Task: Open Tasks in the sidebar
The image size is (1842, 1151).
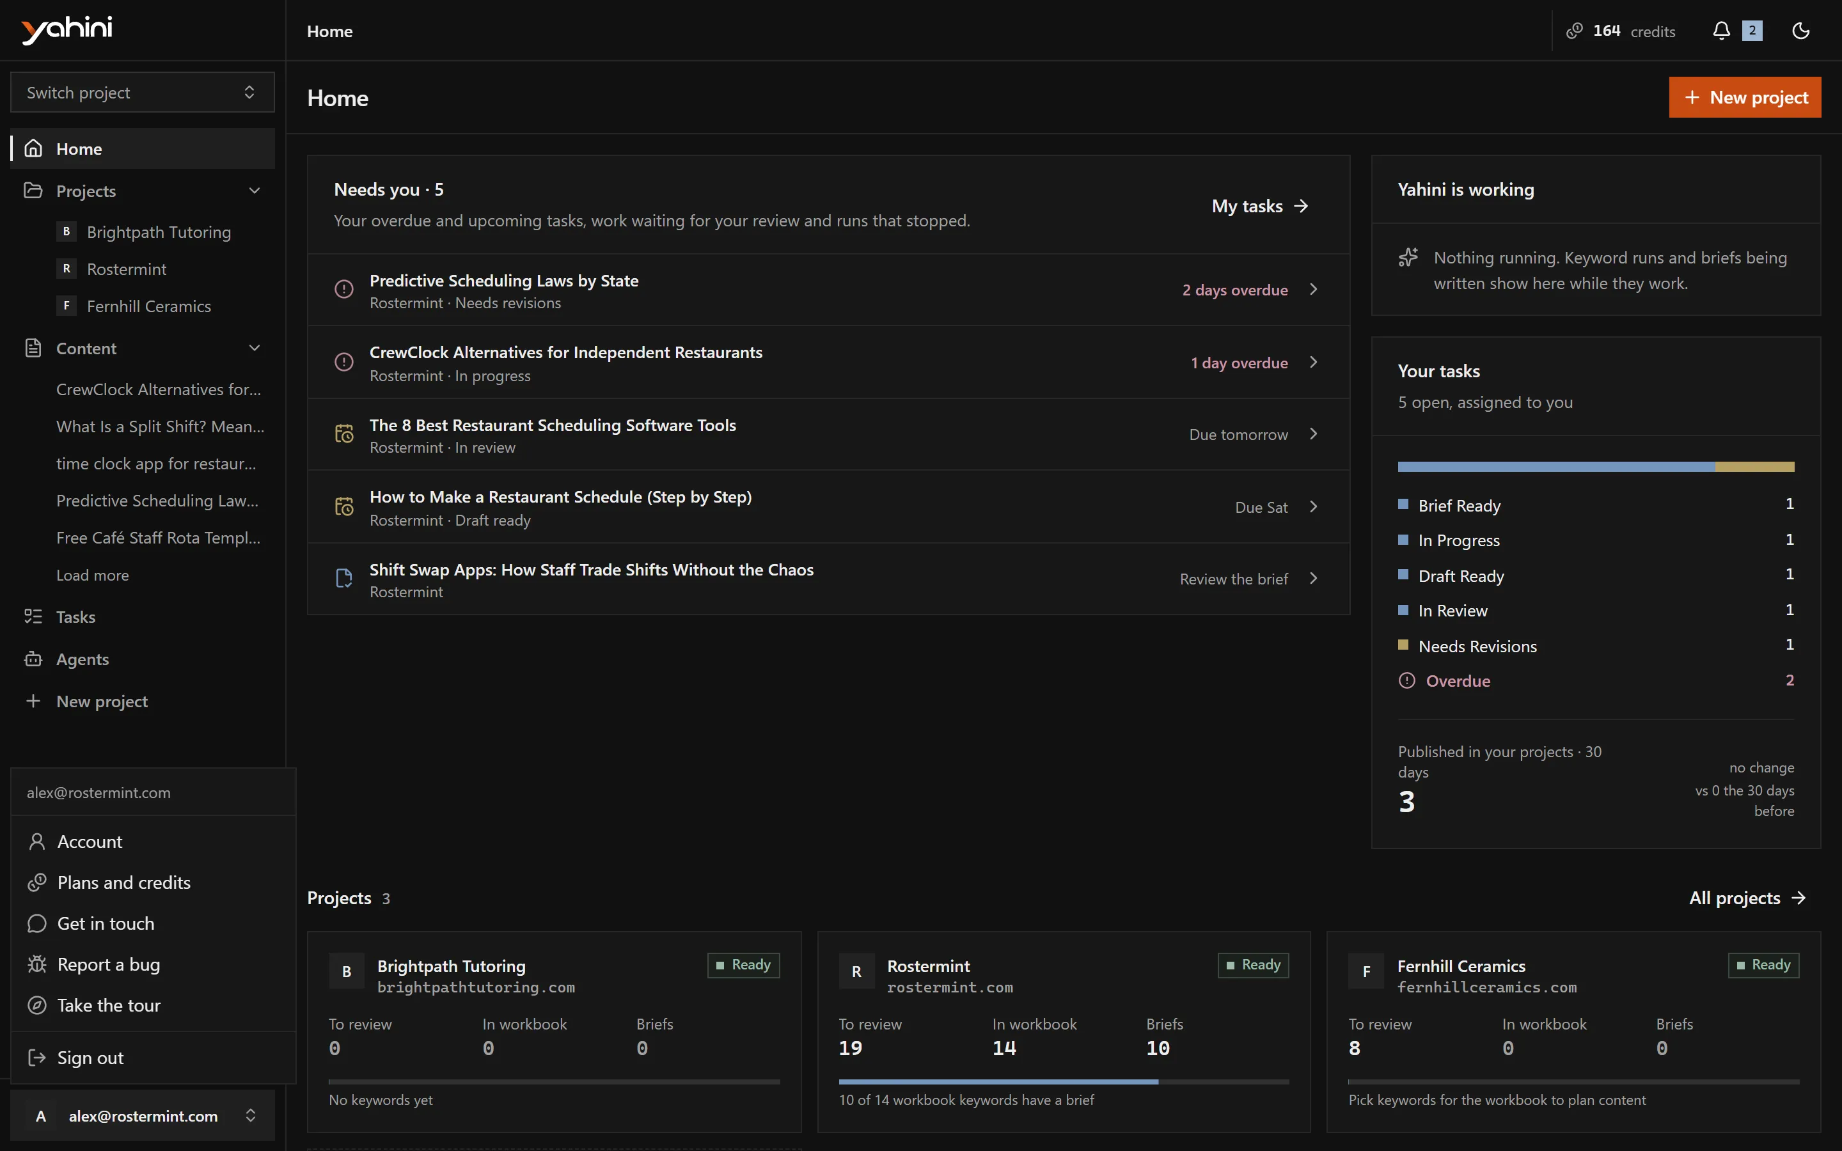Action: click(x=143, y=616)
